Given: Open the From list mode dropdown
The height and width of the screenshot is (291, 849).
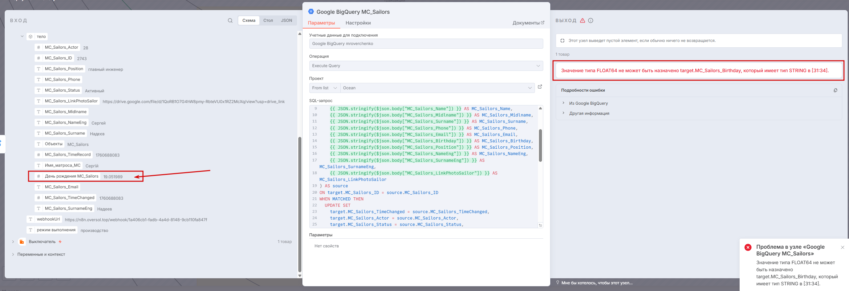Looking at the screenshot, I should pos(324,88).
